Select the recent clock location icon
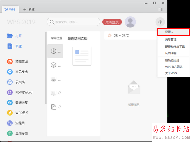 (x=54, y=51)
